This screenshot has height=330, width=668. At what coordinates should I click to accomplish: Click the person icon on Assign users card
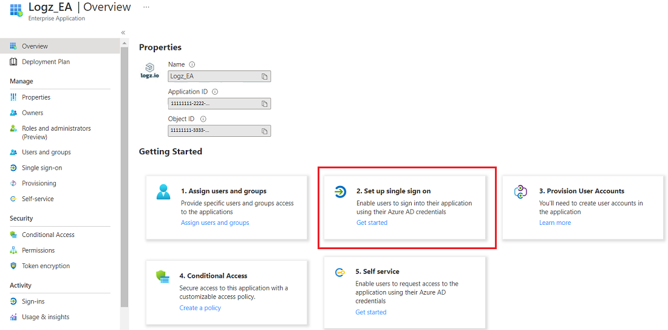[163, 192]
